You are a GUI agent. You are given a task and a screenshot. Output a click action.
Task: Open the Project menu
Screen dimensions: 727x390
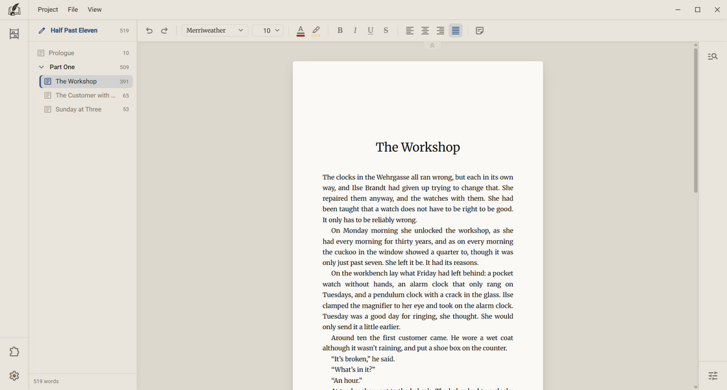(x=48, y=9)
